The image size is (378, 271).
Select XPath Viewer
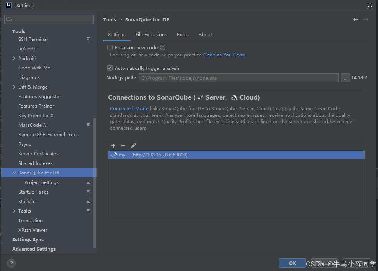pyautogui.click(x=33, y=230)
